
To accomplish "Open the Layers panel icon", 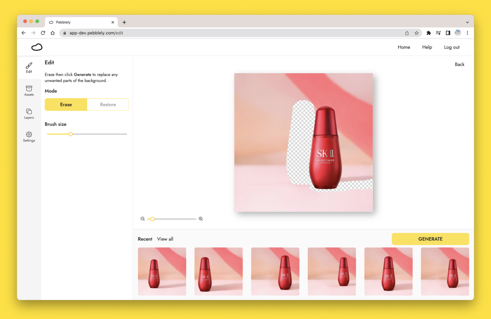I will 29,114.
